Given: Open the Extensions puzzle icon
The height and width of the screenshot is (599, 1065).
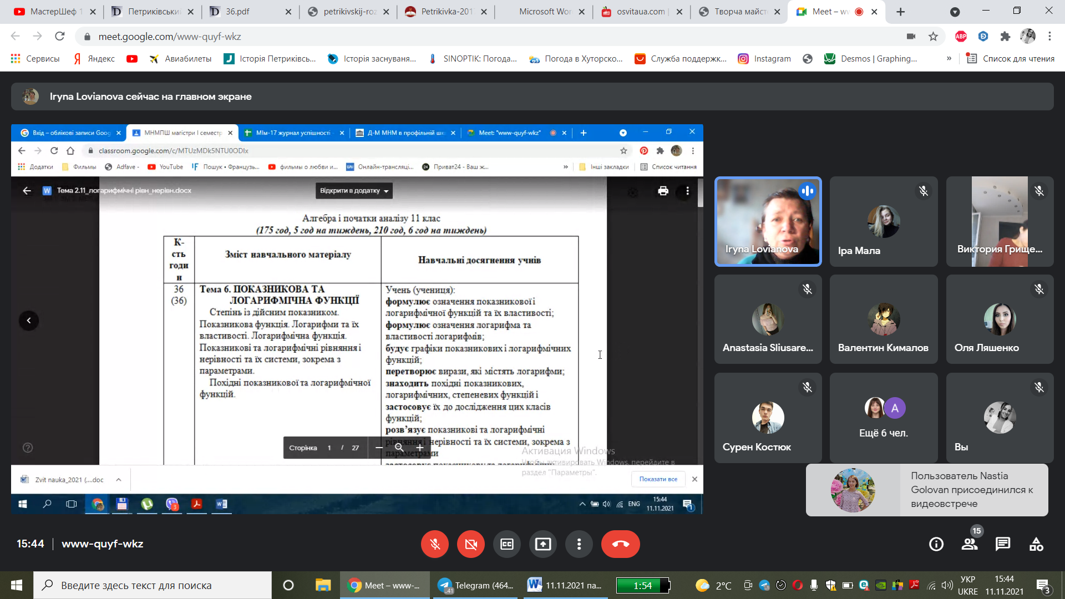Looking at the screenshot, I should 1006,37.
